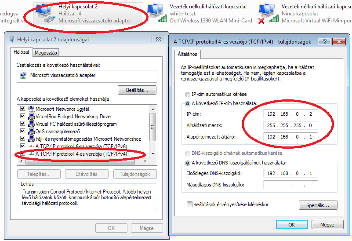352x241 pixels.
Task: Click the title bar icon of Helyi kapcsolat 2 tulajdonságai
Action: tap(12, 39)
